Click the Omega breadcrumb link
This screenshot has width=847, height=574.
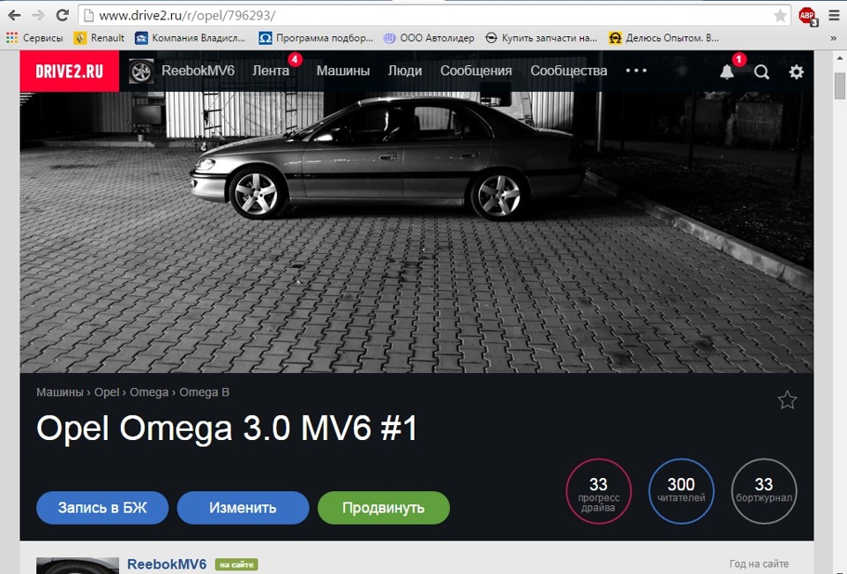[149, 392]
